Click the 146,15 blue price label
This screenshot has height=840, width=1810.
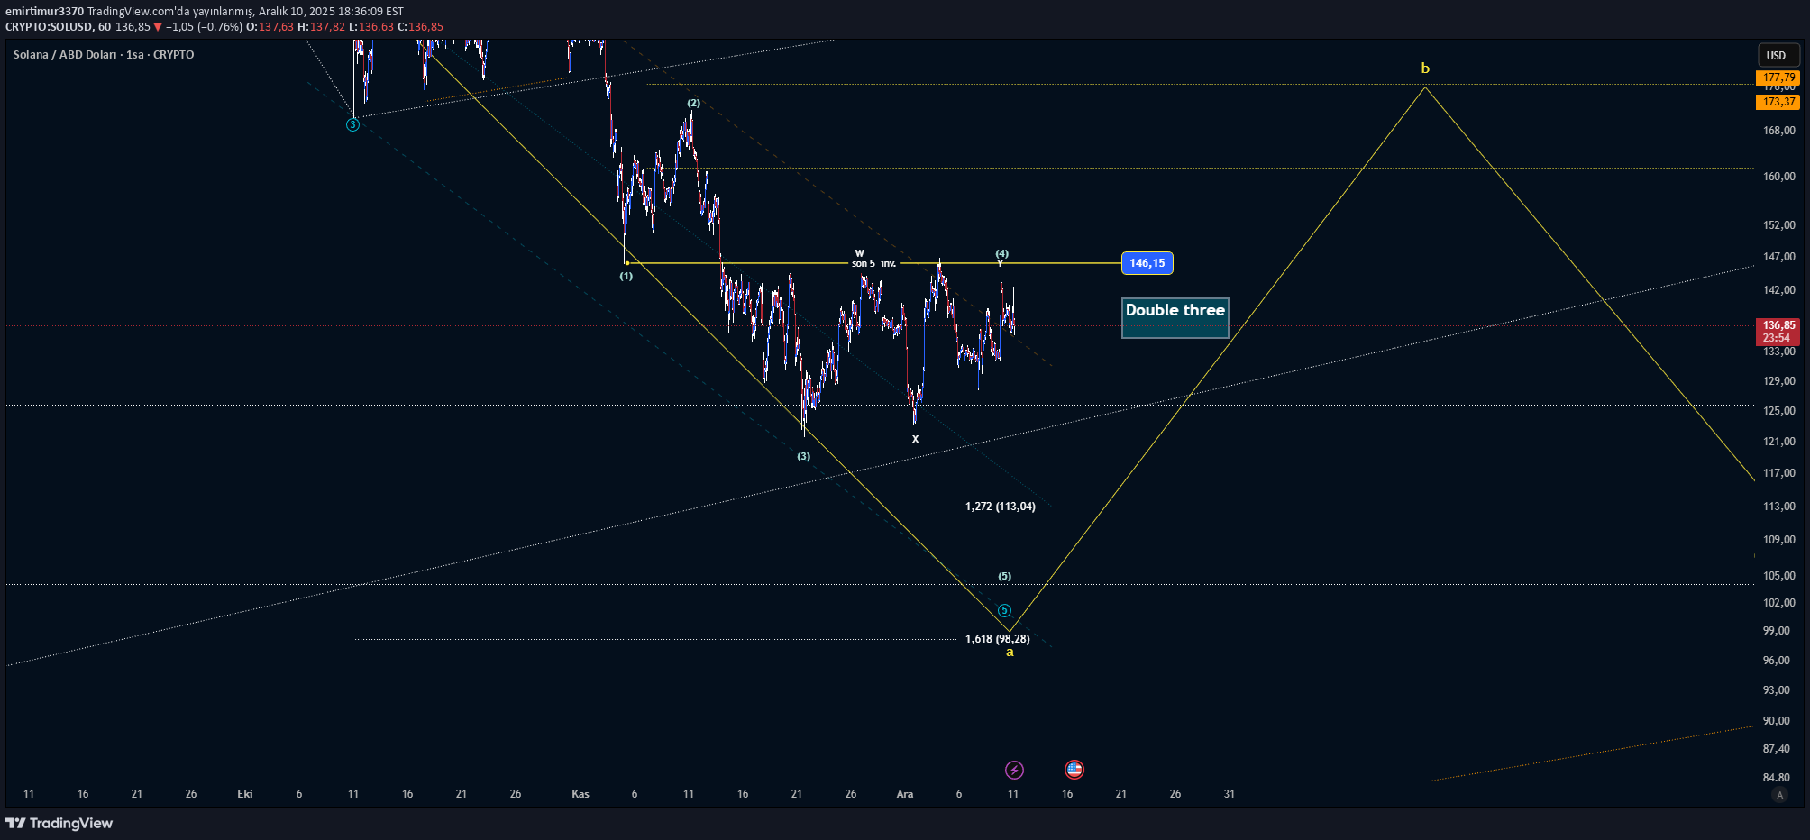coord(1147,263)
